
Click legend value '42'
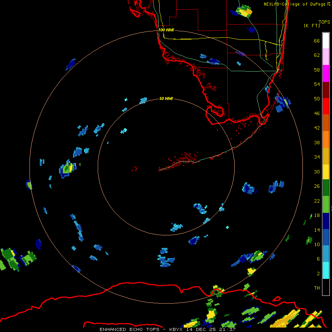(x=317, y=128)
